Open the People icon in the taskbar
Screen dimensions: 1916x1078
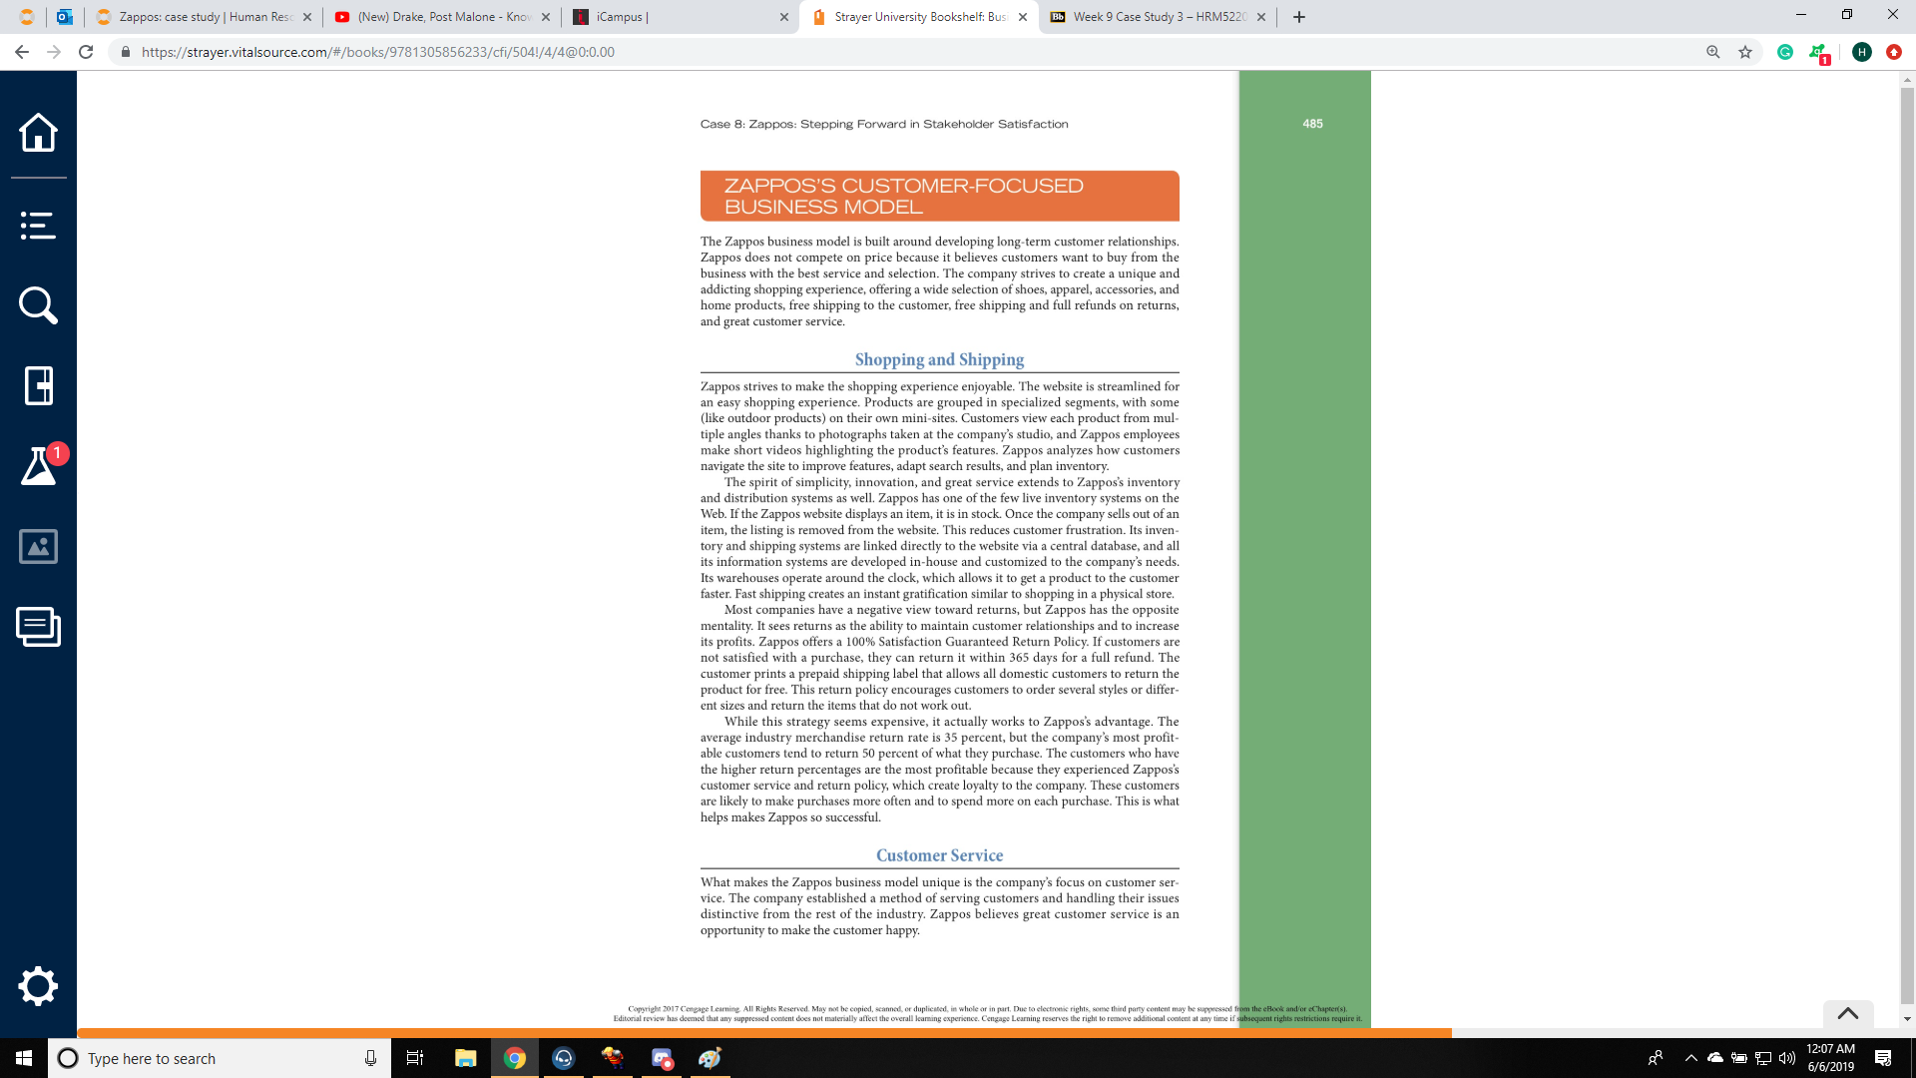1656,1058
